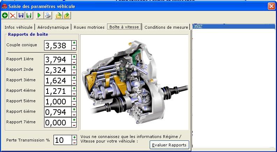Click the printer icon in toolbar
This screenshot has width=277, height=152.
tap(48, 15)
